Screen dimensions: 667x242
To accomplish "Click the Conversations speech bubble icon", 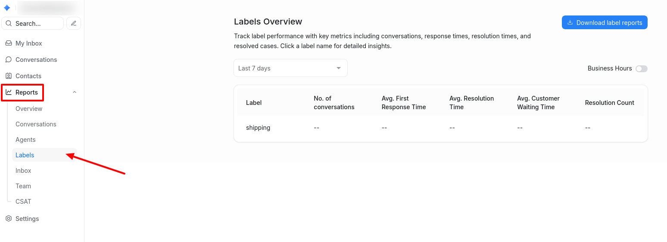I will [x=9, y=60].
